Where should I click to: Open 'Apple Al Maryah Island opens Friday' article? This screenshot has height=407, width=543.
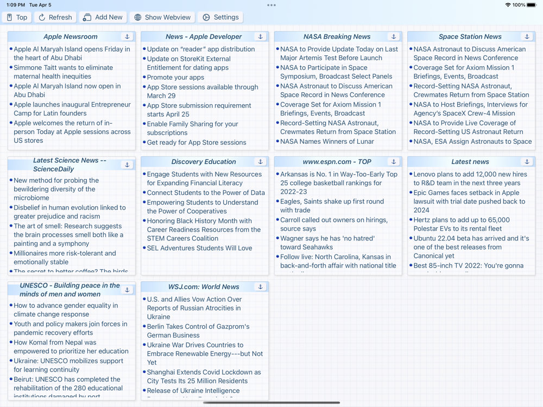72,54
